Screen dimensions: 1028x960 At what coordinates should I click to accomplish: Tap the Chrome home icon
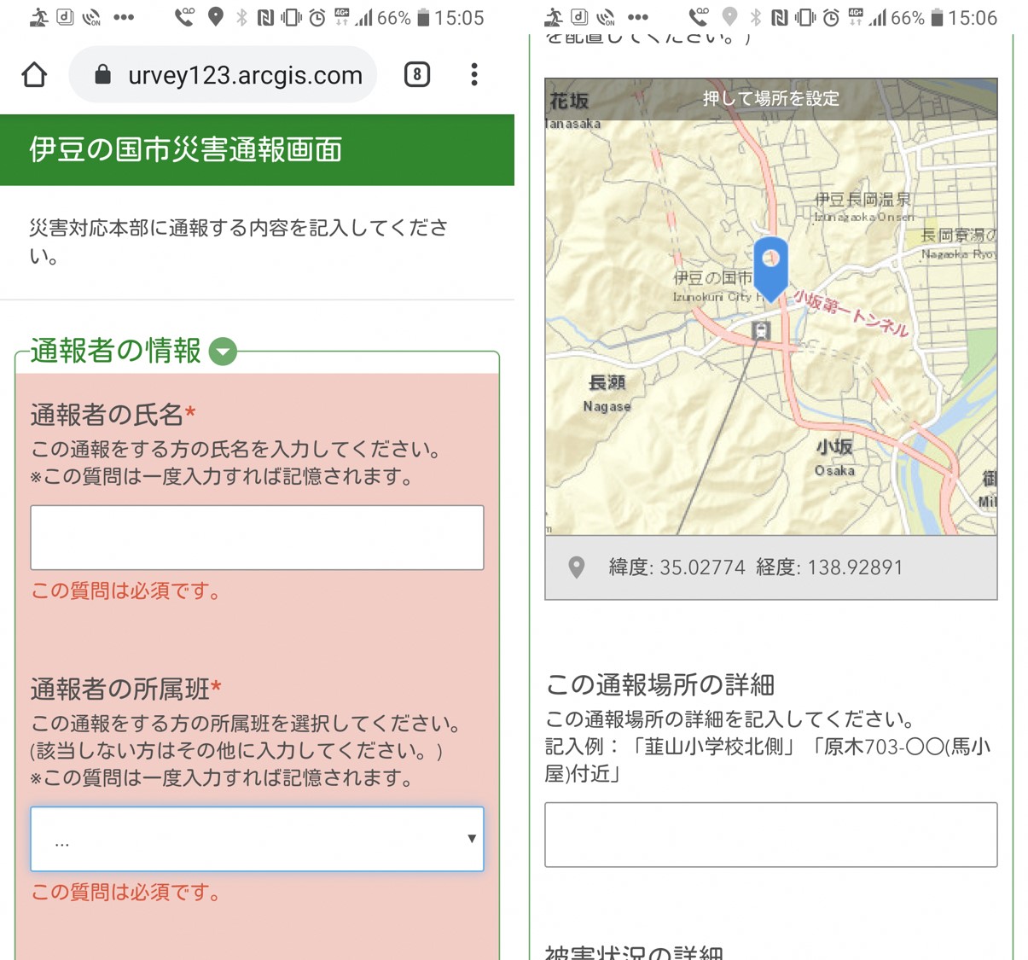(x=34, y=75)
